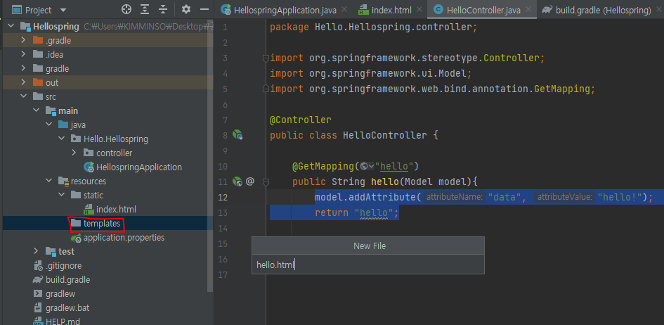664x325 pixels.
Task: Click the package declaration on line 1
Action: click(374, 27)
